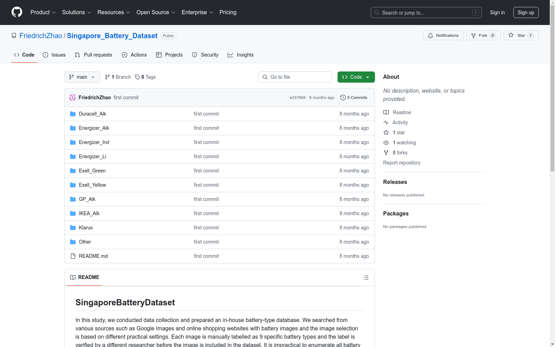Click the Search or jump to field

[426, 12]
